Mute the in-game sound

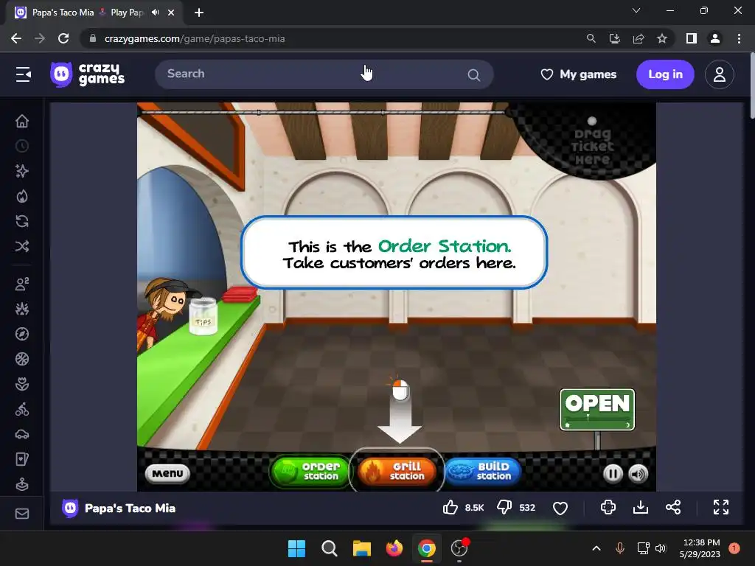[x=639, y=474]
